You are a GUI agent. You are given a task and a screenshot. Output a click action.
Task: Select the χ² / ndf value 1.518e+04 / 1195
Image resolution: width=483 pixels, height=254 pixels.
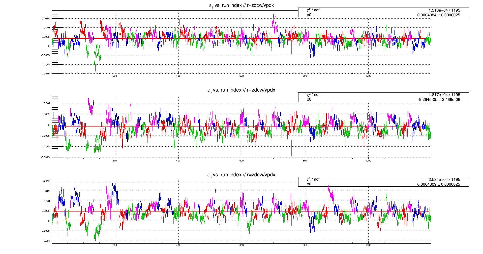[x=444, y=10]
